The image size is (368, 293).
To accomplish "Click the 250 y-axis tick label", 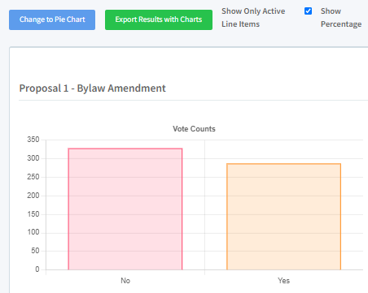I will 33,177.
